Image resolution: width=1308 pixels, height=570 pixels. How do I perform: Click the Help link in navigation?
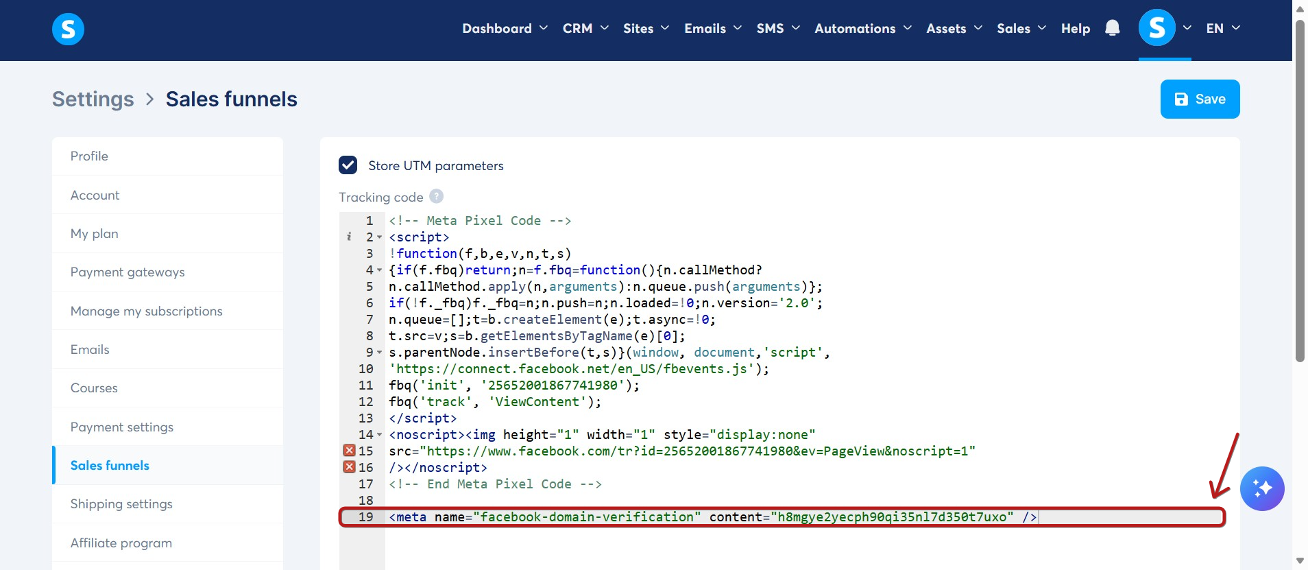tap(1075, 28)
